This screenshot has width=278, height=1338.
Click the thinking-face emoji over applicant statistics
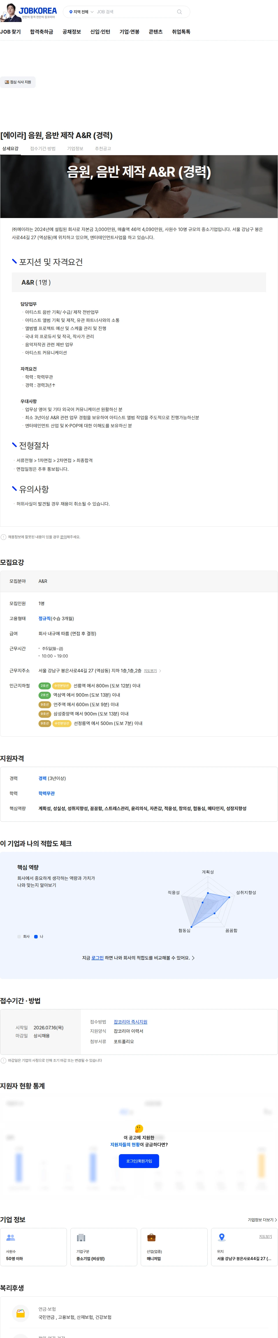[139, 1129]
